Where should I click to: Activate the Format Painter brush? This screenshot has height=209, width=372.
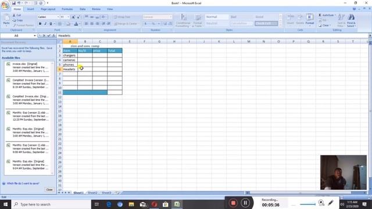click(x=23, y=25)
